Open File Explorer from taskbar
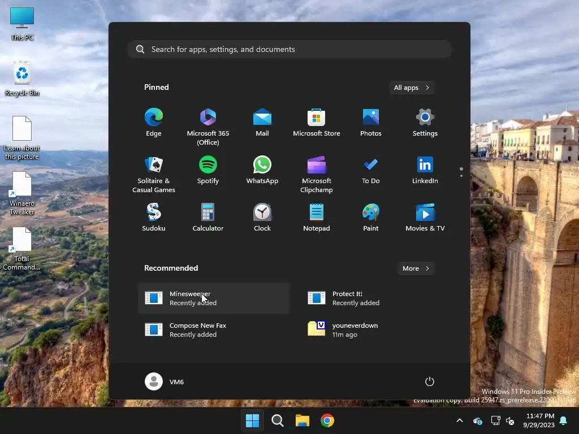The height and width of the screenshot is (434, 579). tap(303, 420)
